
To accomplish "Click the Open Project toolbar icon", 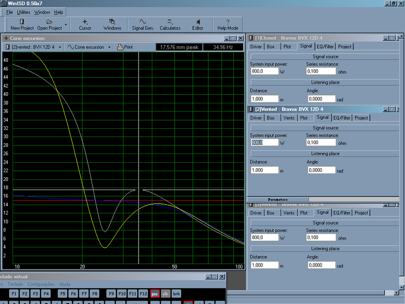I will point(49,22).
